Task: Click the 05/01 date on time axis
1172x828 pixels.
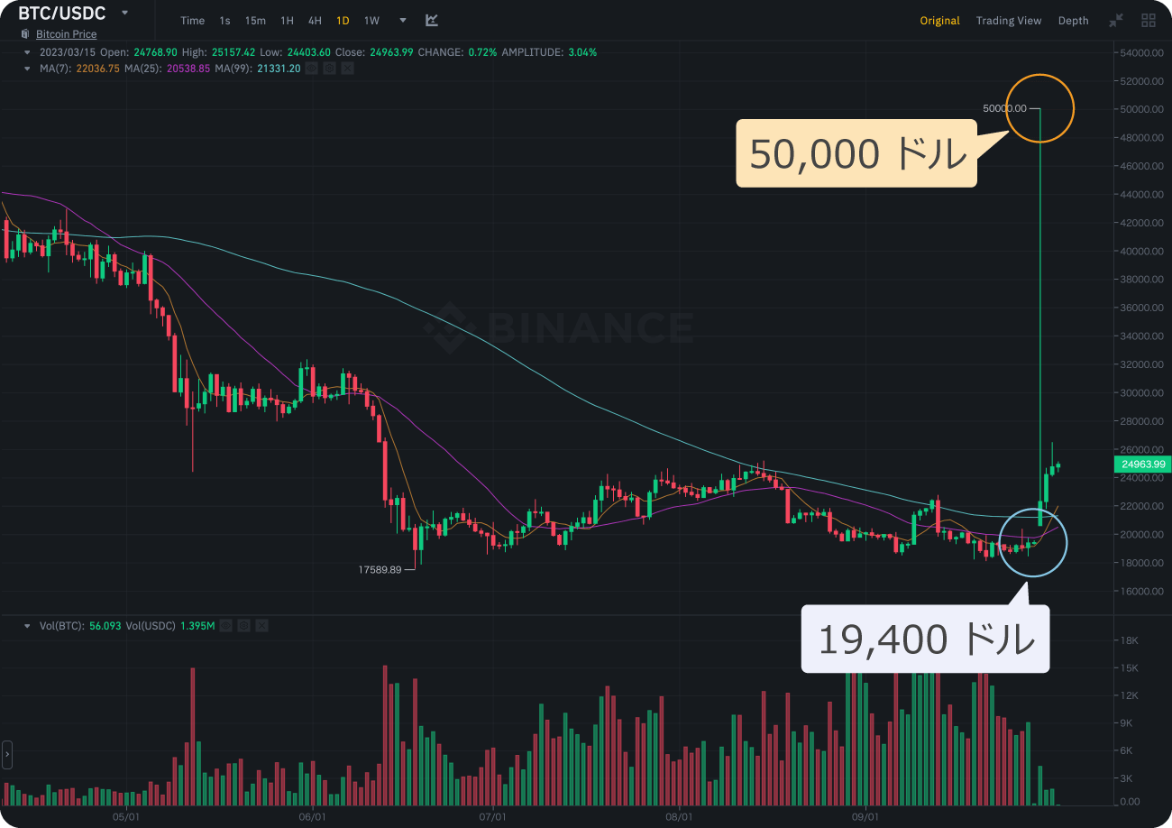Action: tap(125, 817)
